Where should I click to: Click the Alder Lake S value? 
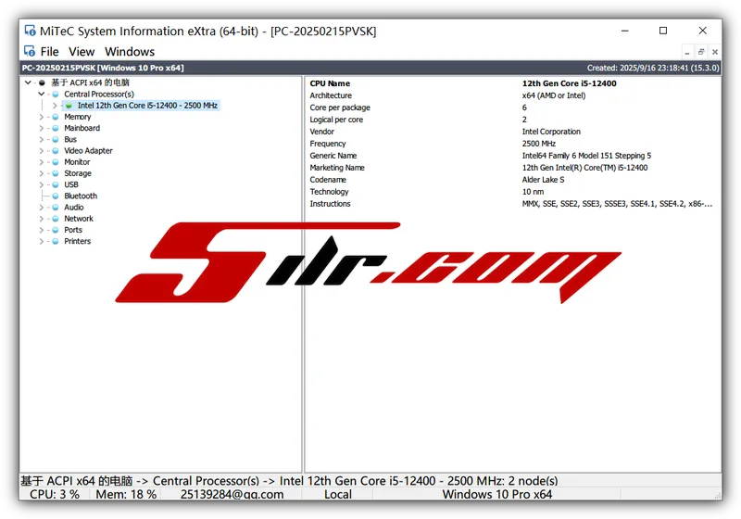pos(543,180)
